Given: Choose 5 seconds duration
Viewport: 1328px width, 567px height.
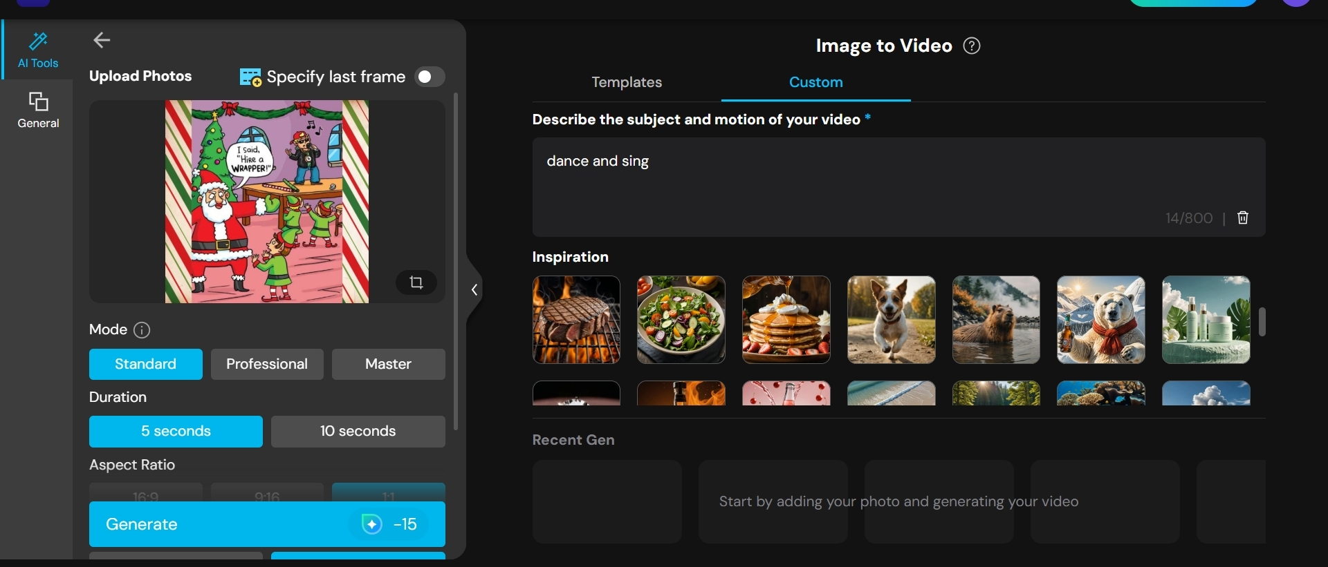Looking at the screenshot, I should point(176,432).
